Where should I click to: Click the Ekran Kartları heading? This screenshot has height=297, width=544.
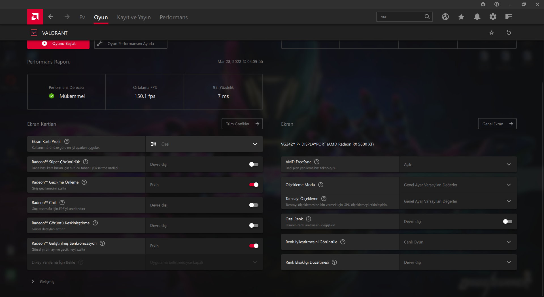click(42, 124)
